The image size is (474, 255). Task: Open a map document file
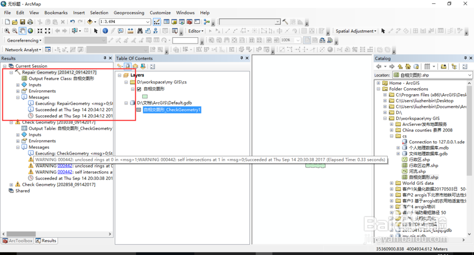15,22
